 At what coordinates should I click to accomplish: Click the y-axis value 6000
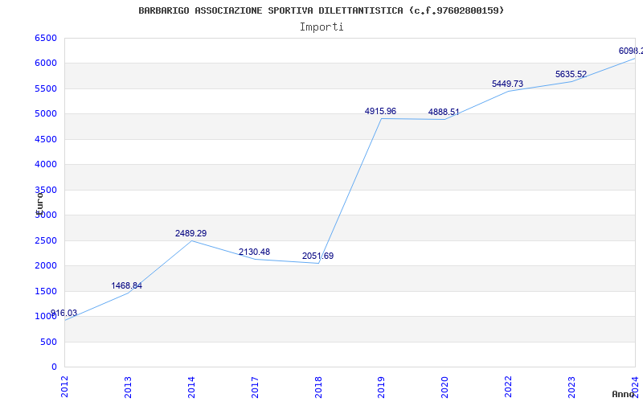46,64
